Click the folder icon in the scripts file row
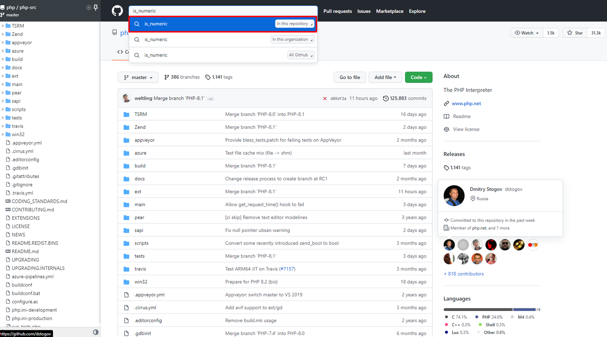The image size is (607, 337). [127, 243]
